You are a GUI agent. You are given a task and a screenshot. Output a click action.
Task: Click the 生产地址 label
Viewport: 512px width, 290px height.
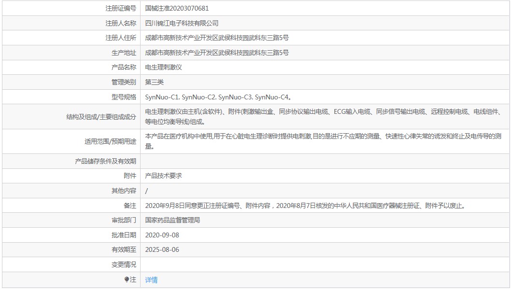point(124,53)
